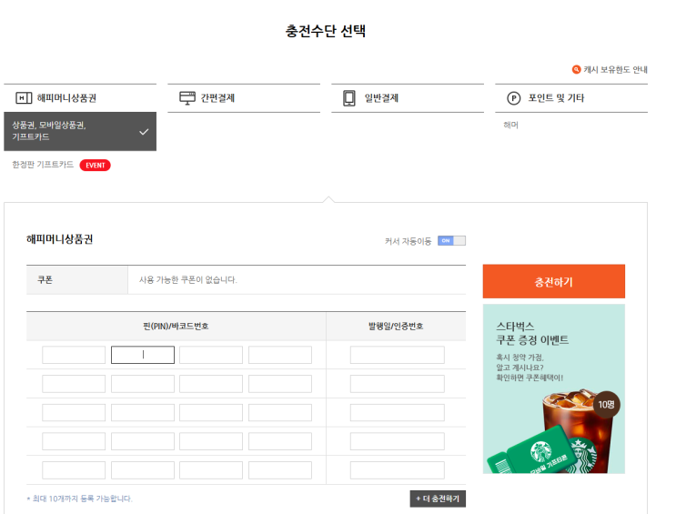This screenshot has width=676, height=514.
Task: Click the 핀(PIN)/바코드번호 column header
Action: [176, 327]
